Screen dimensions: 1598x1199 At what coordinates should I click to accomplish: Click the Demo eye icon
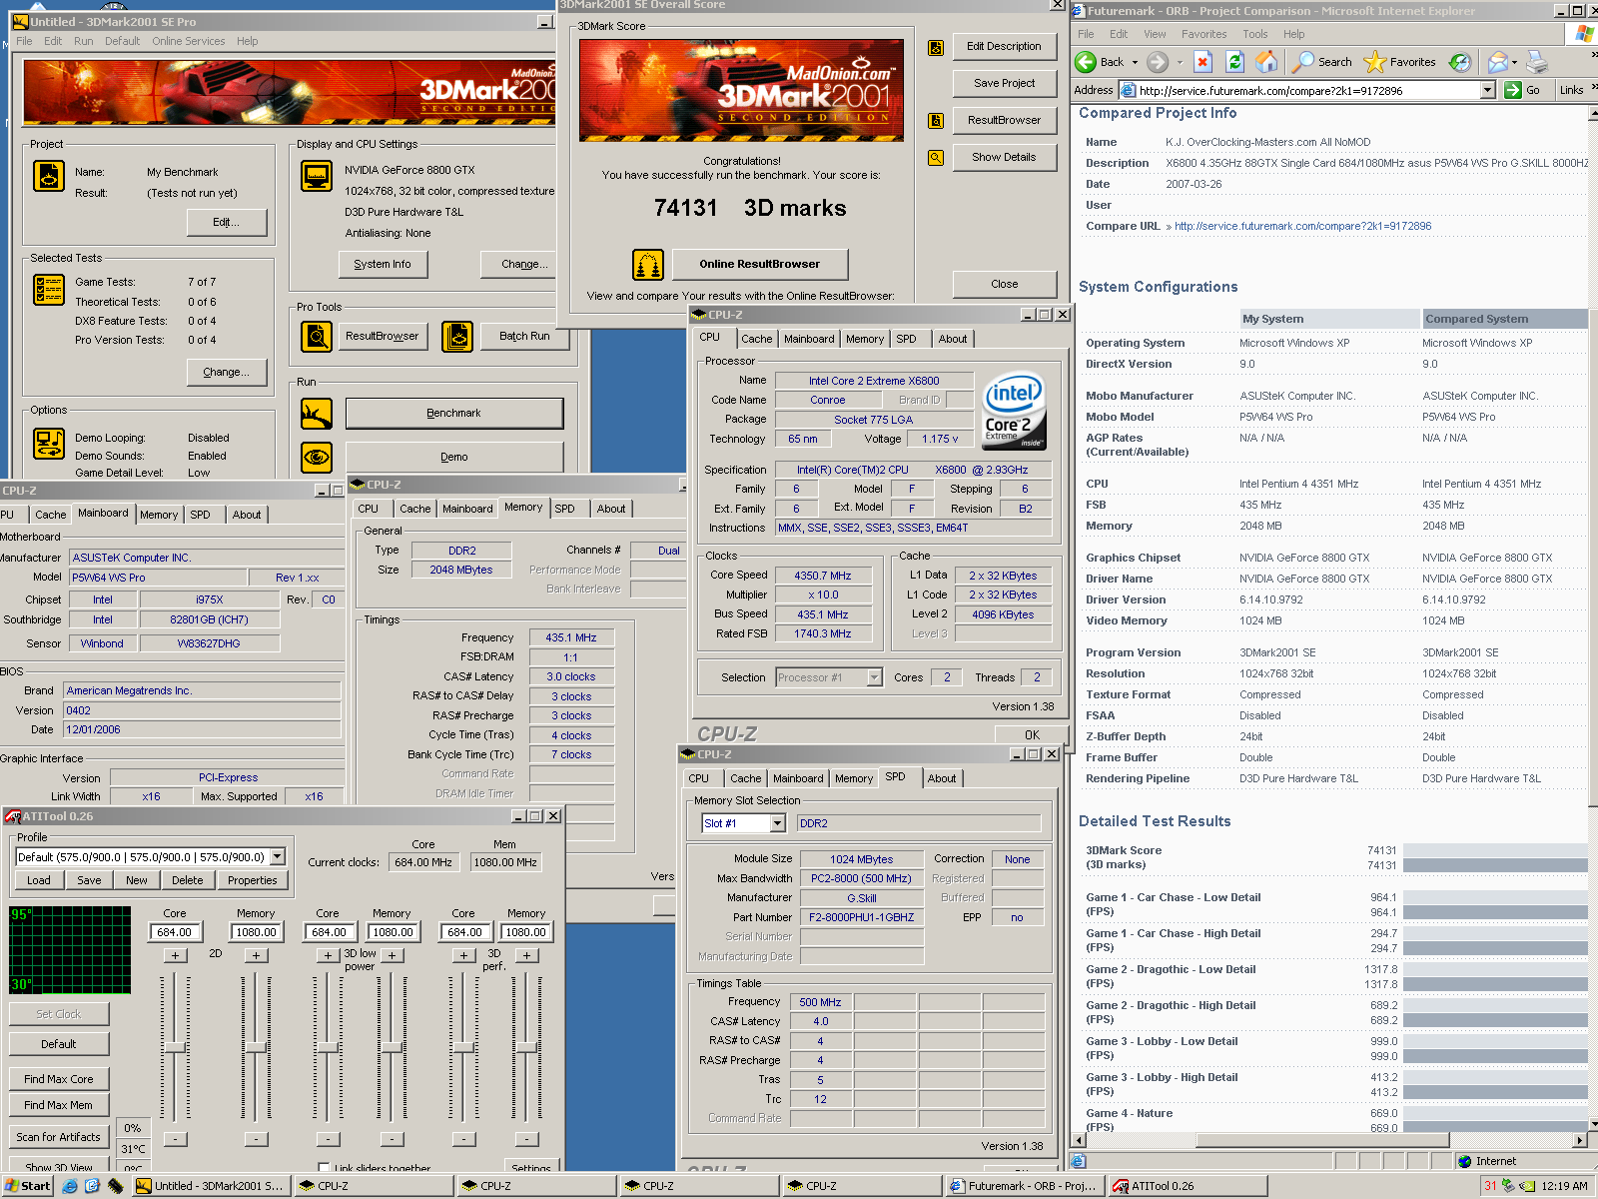(317, 457)
